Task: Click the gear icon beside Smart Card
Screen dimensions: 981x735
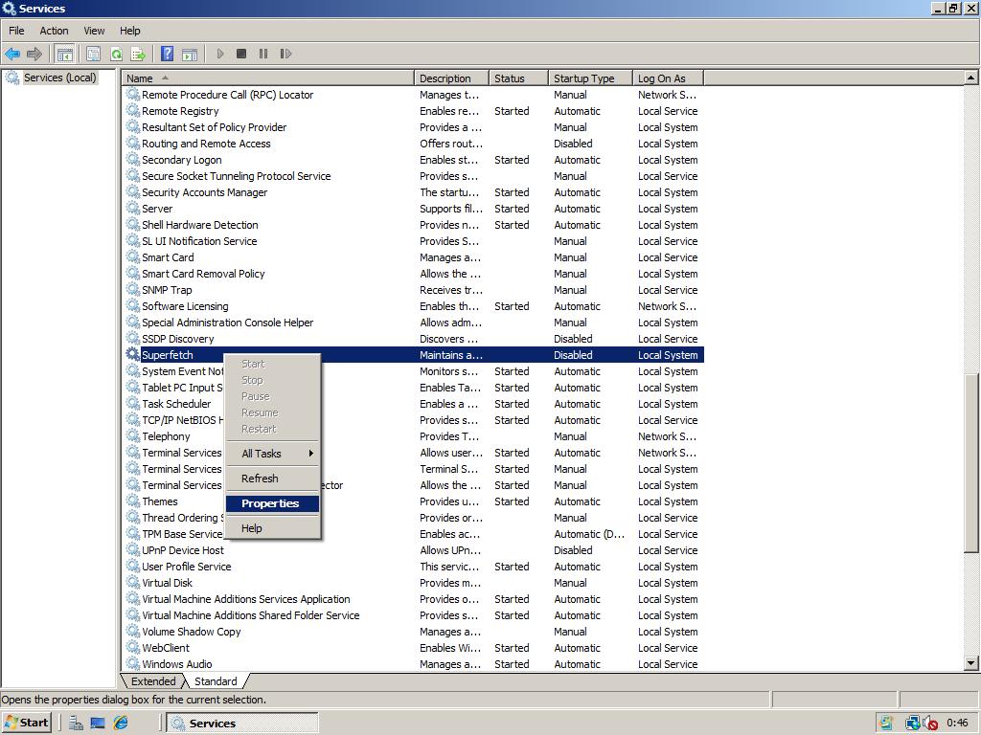Action: coord(132,256)
